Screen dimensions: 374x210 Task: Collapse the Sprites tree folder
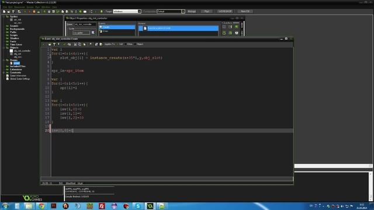pos(4,16)
